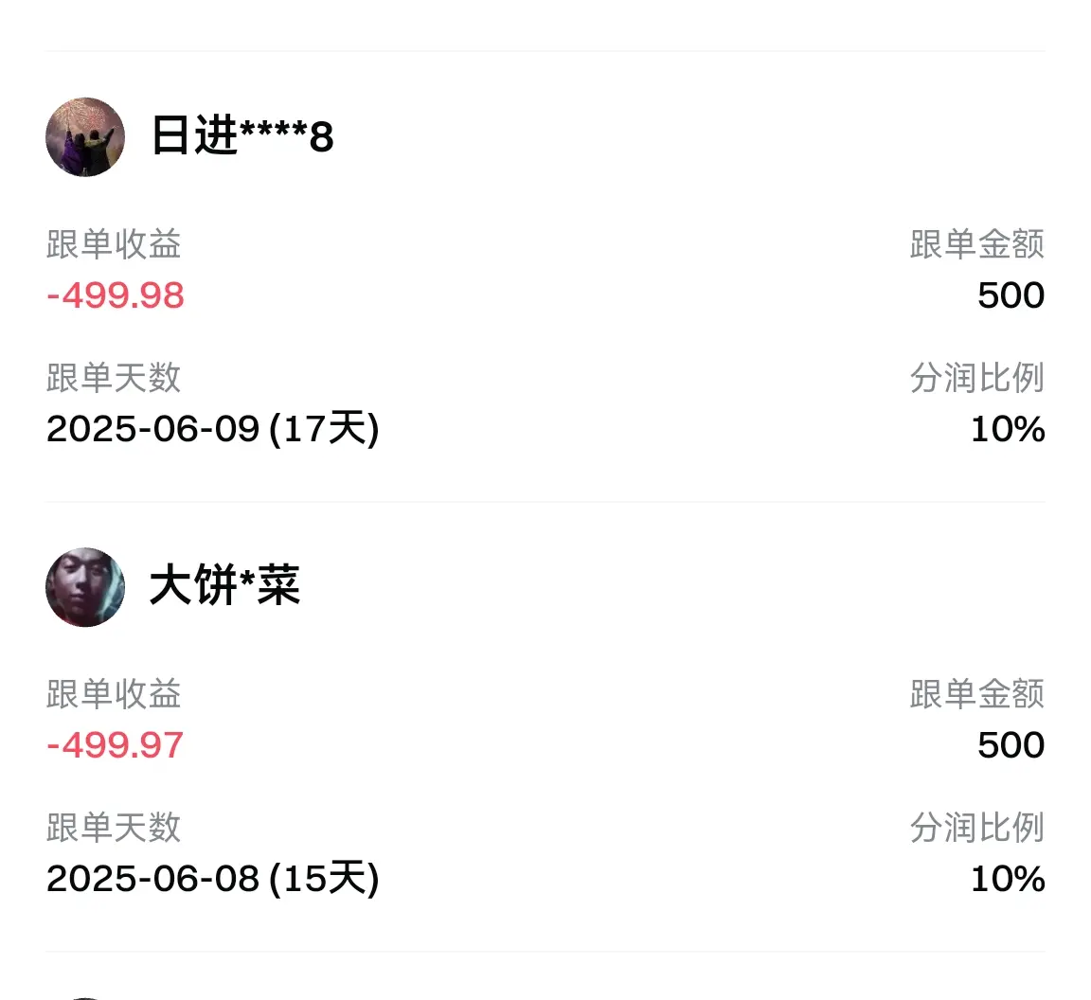The width and height of the screenshot is (1091, 1000).
Task: Click the 500 amount for 日进****8
Action: pyautogui.click(x=1011, y=295)
